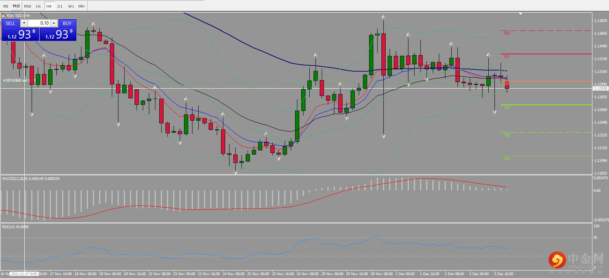Switch to the H1 timeframe
Image resolution: width=609 pixels, height=279 pixels.
tap(38, 6)
